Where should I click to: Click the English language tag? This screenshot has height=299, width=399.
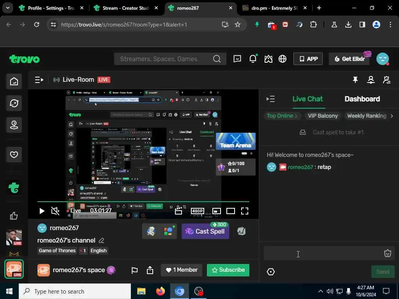coord(99,251)
